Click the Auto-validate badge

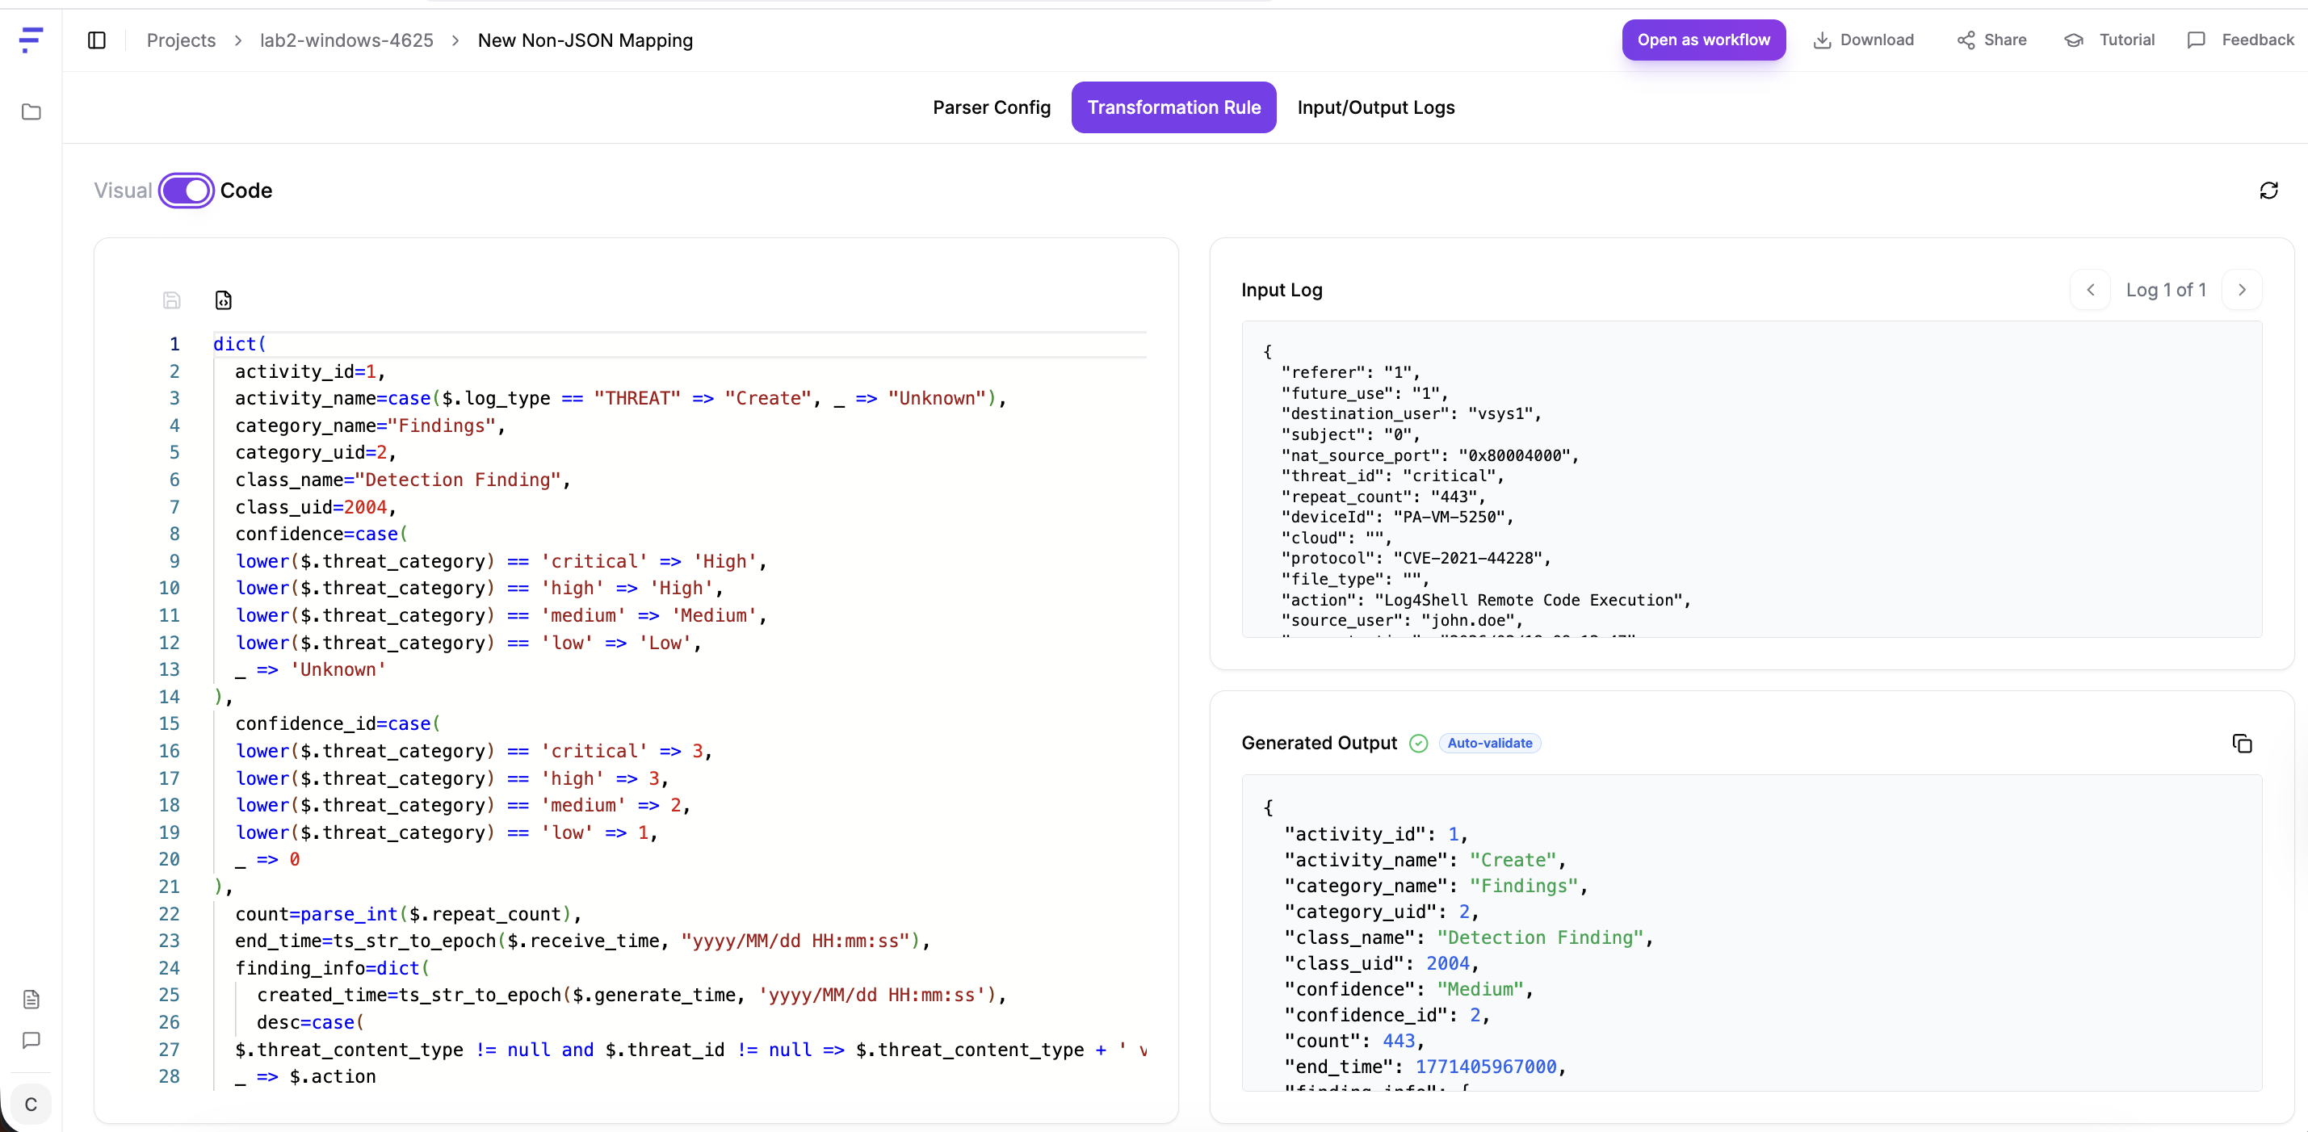coord(1489,744)
